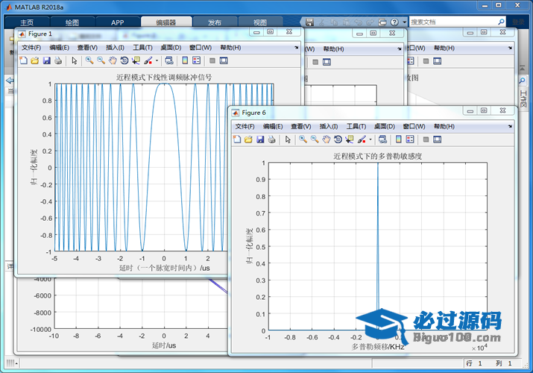This screenshot has height=373, width=533.
Task: Click Open File icon in Figure 1 toolbar
Action: pos(35,60)
